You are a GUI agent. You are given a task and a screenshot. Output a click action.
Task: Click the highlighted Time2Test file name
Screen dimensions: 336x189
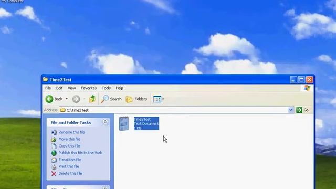[142, 119]
